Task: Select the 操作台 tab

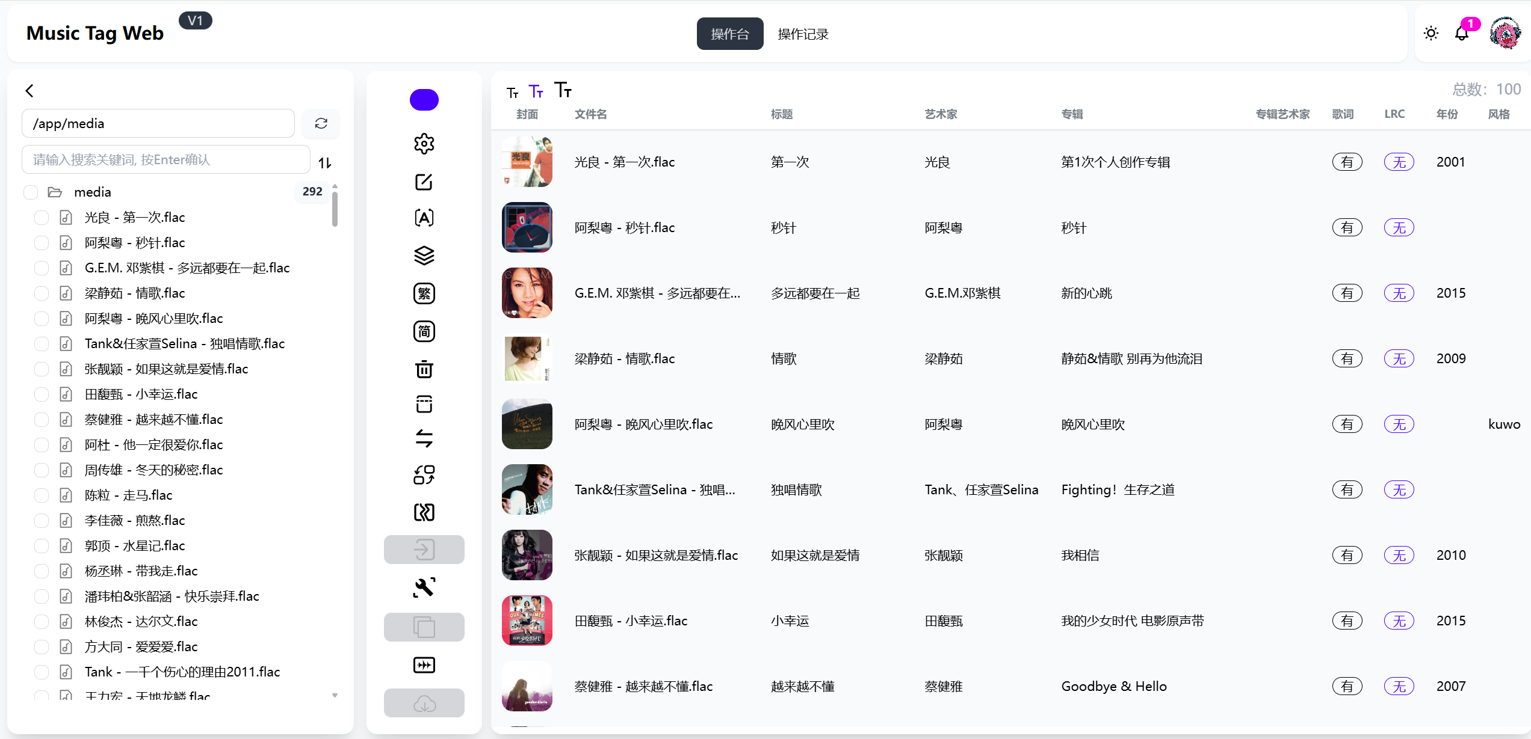Action: click(729, 34)
